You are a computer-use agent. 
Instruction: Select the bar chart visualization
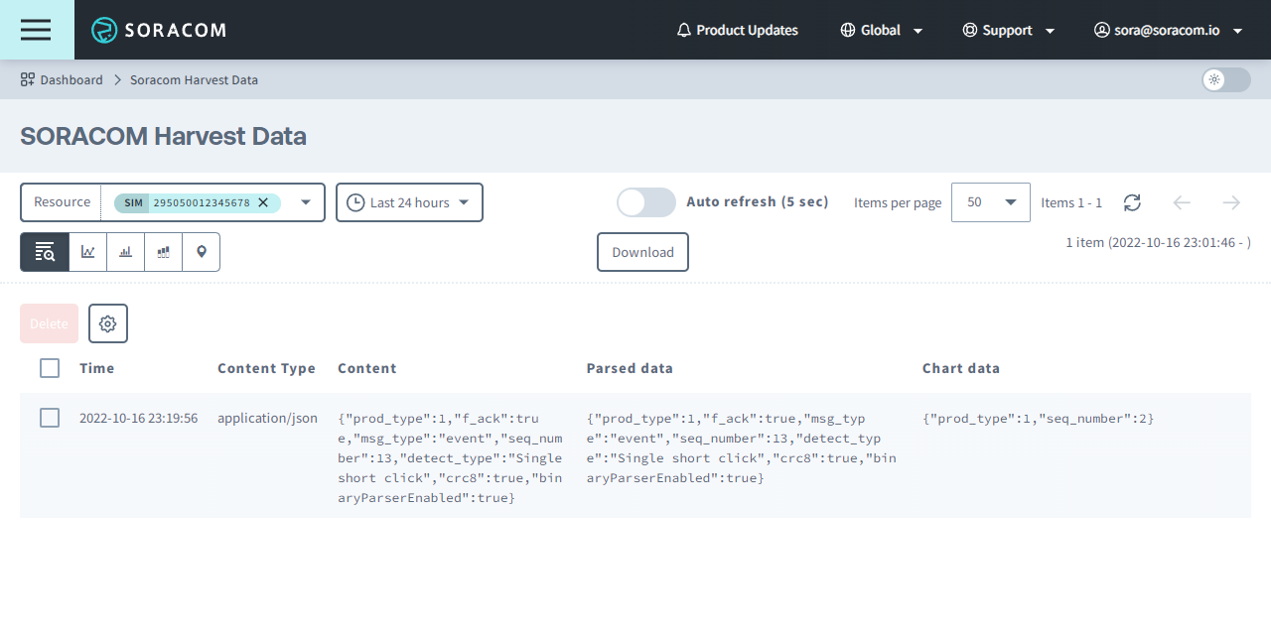click(124, 252)
